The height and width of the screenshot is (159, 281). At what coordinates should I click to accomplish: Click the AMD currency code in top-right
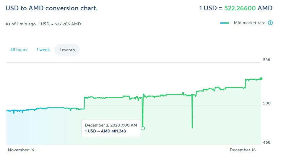[265, 8]
